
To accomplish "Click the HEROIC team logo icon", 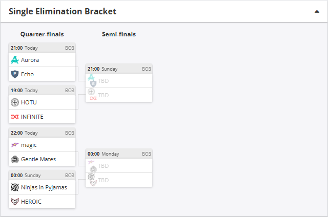I will (15, 202).
